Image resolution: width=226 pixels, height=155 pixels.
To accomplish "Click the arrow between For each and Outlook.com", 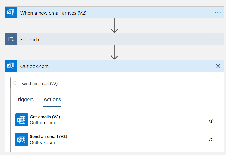I will click(x=114, y=53).
